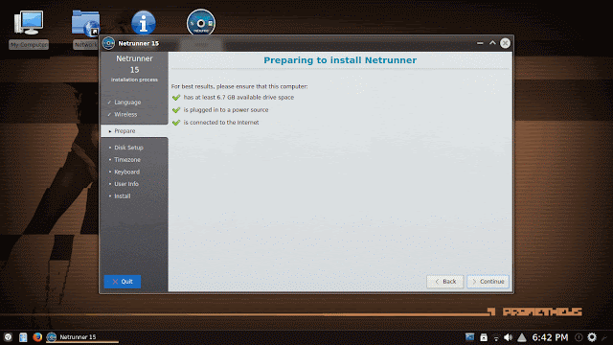Open the My Computer desktop icon
The image size is (613, 345).
(x=29, y=29)
